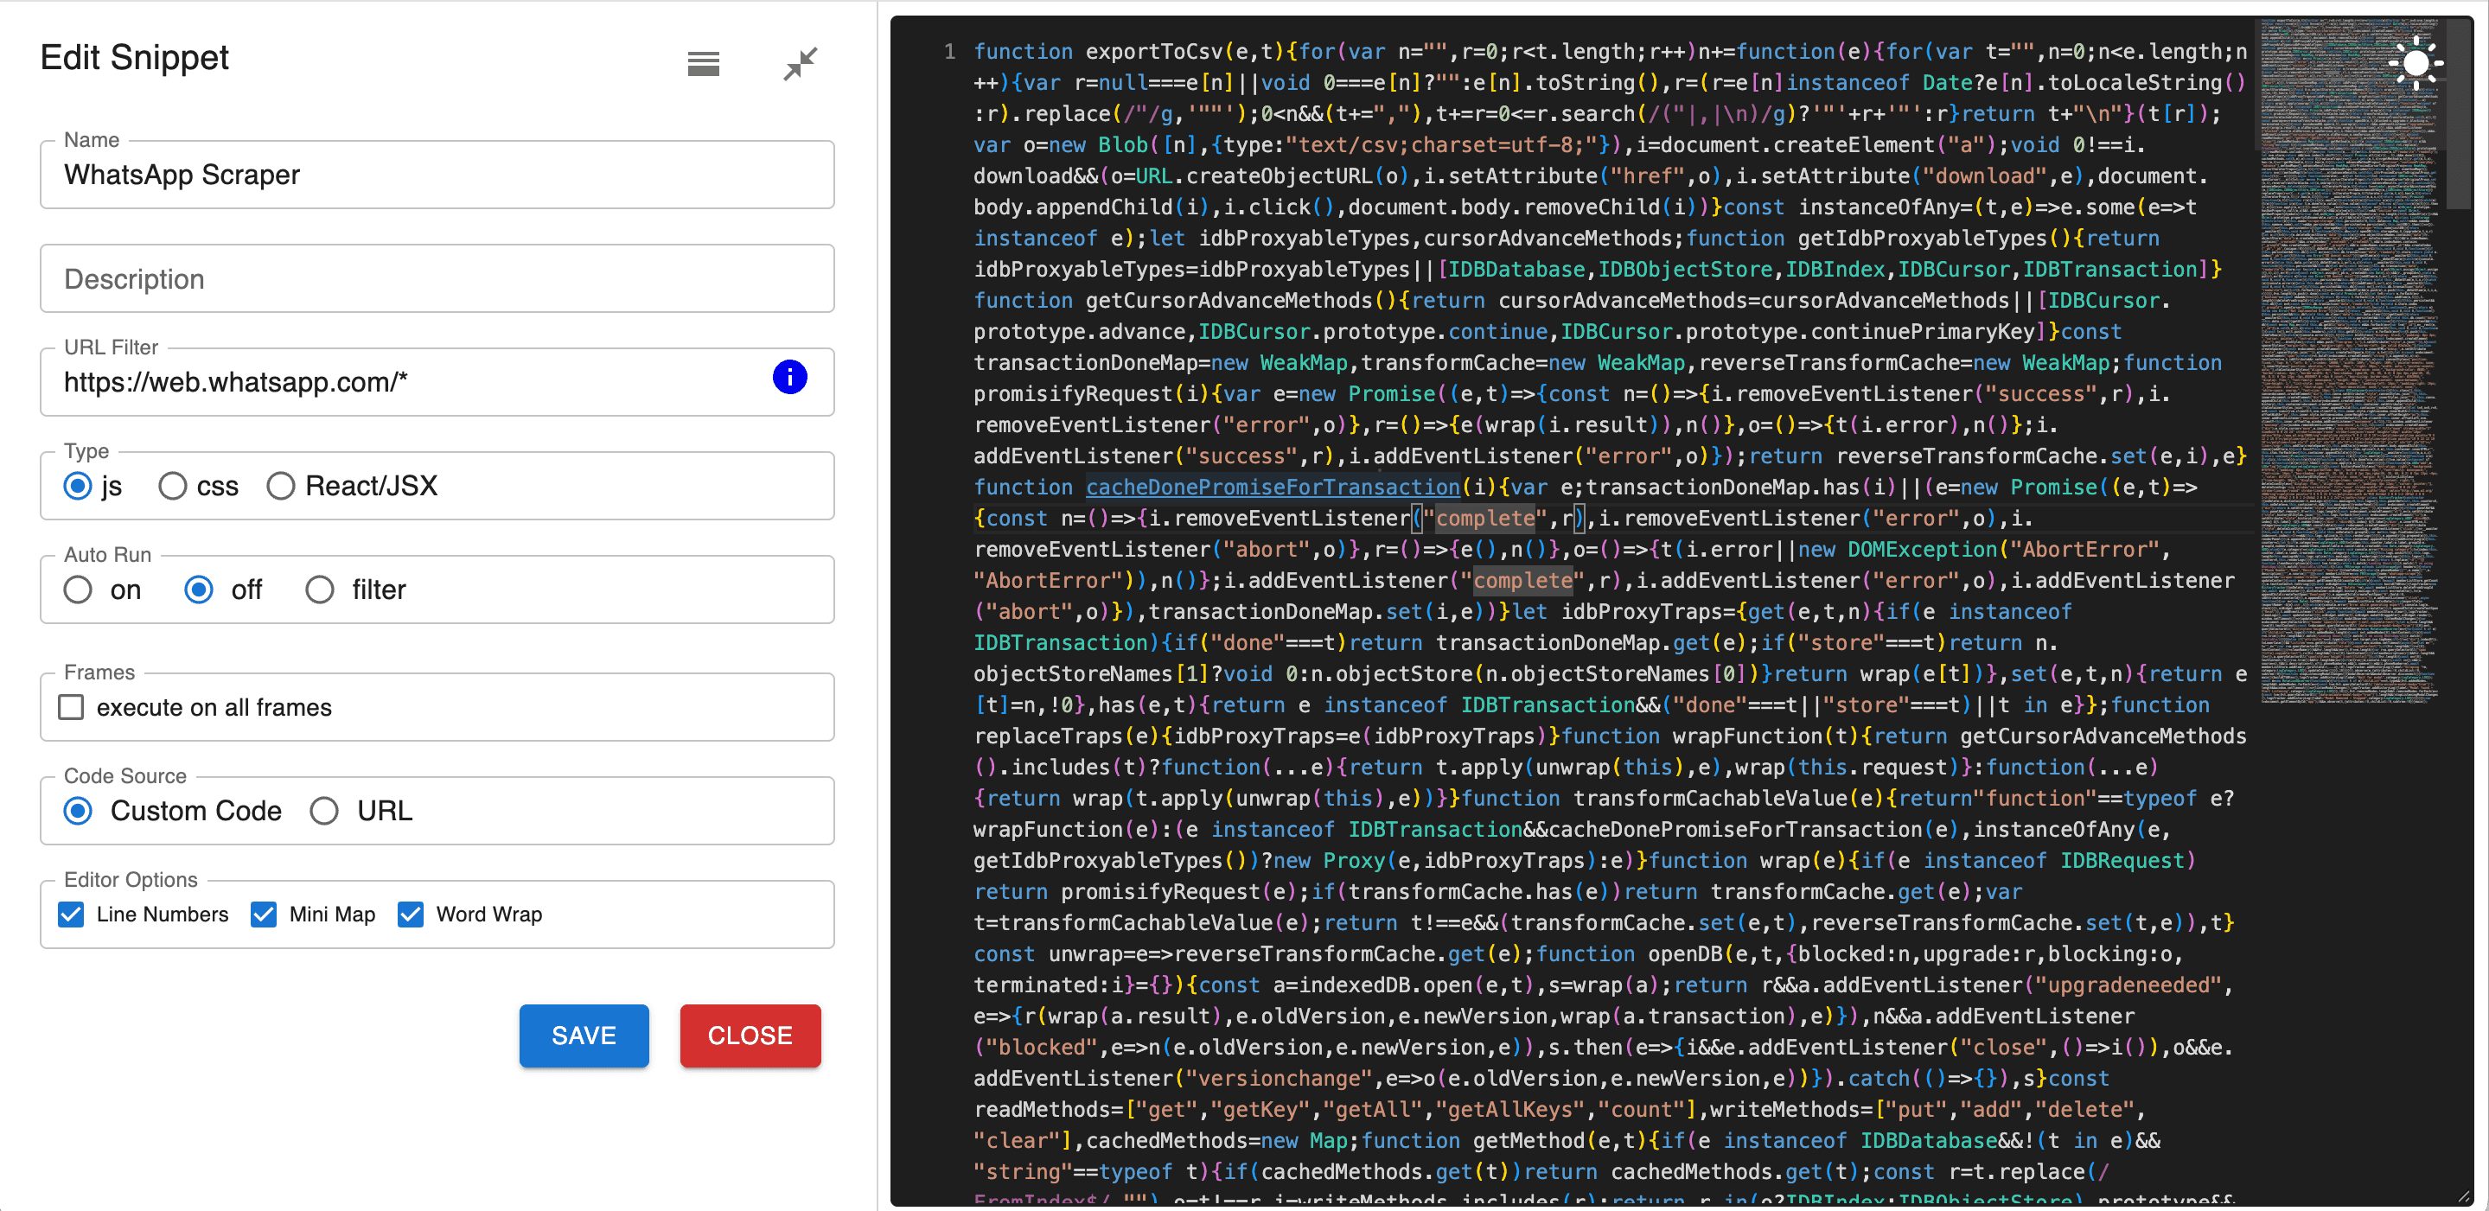Jump via the code minimap

(2349, 360)
